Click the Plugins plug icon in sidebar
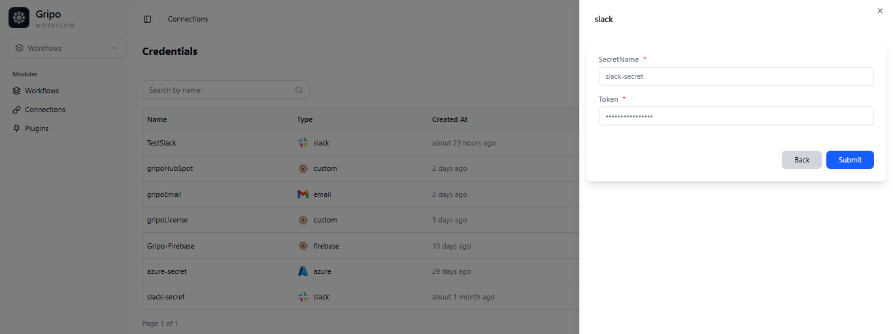 point(17,129)
